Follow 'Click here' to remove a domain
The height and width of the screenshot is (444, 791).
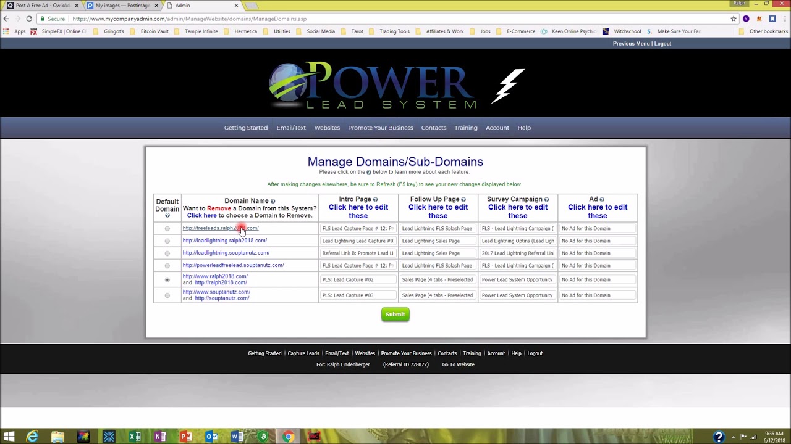pos(202,215)
